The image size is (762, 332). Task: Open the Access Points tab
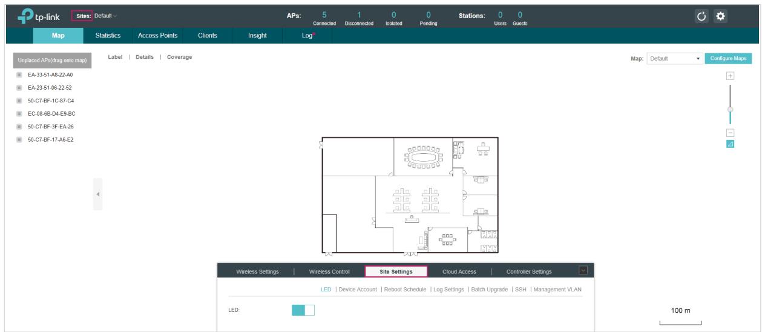(158, 36)
